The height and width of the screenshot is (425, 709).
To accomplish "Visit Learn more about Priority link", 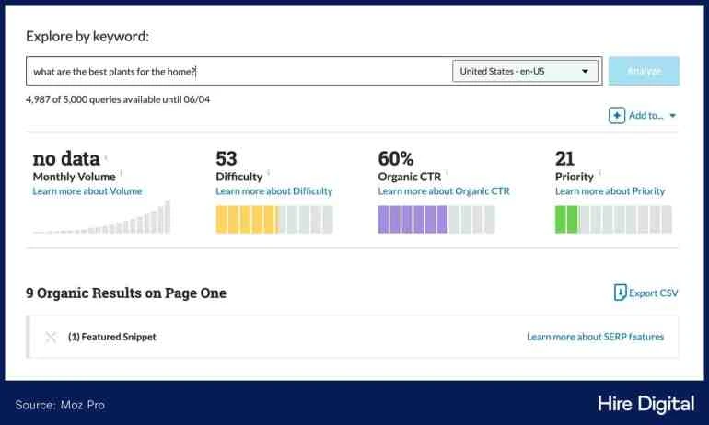I will pyautogui.click(x=610, y=191).
